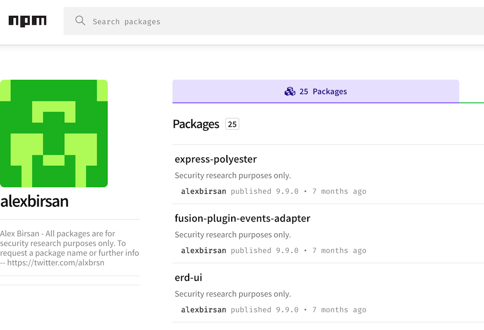The height and width of the screenshot is (330, 484).
Task: Focus the Search packages input field
Action: point(273,21)
